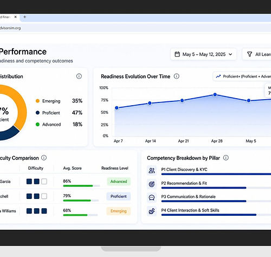Open the May 5 – May 12, 2025 date range dropdown
The image size is (271, 257).
click(203, 54)
